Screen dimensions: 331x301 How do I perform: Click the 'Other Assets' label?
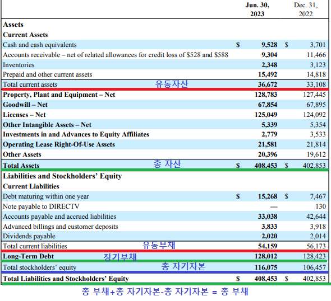tap(22, 155)
